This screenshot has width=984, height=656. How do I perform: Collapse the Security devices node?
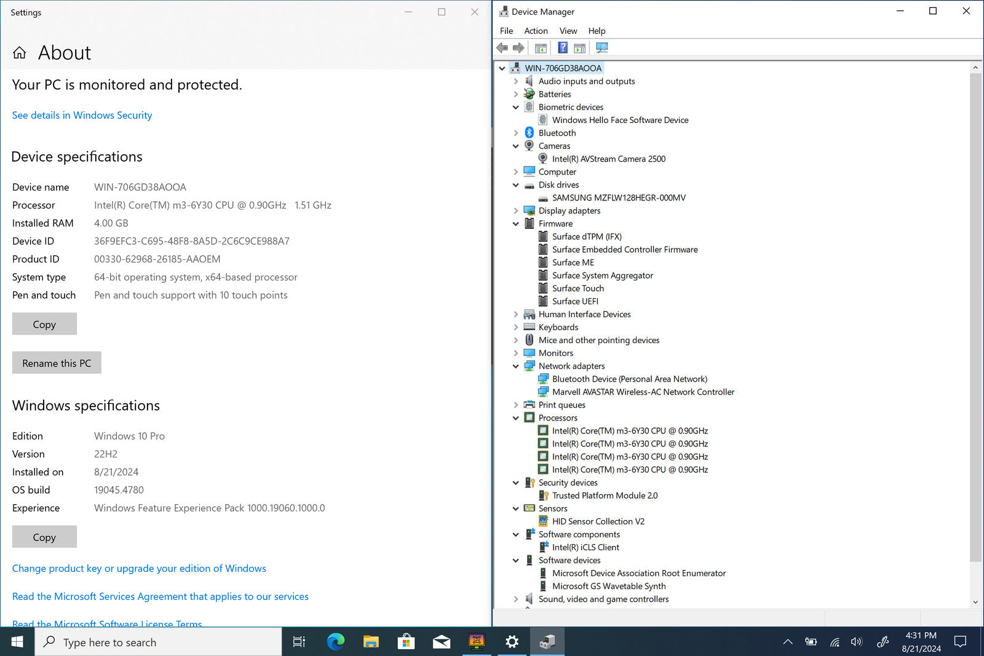click(516, 483)
